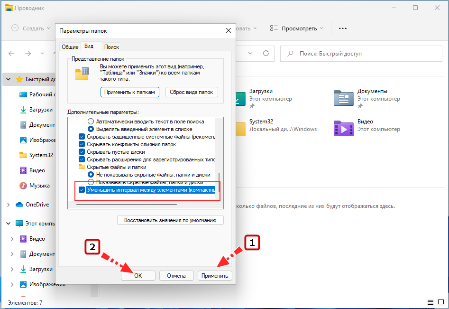This screenshot has width=449, height=309.
Task: Open Загрузки folder tile in main pane
Action: click(264, 98)
